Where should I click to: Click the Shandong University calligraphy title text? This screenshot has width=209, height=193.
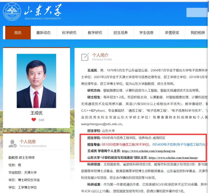coord(43,11)
